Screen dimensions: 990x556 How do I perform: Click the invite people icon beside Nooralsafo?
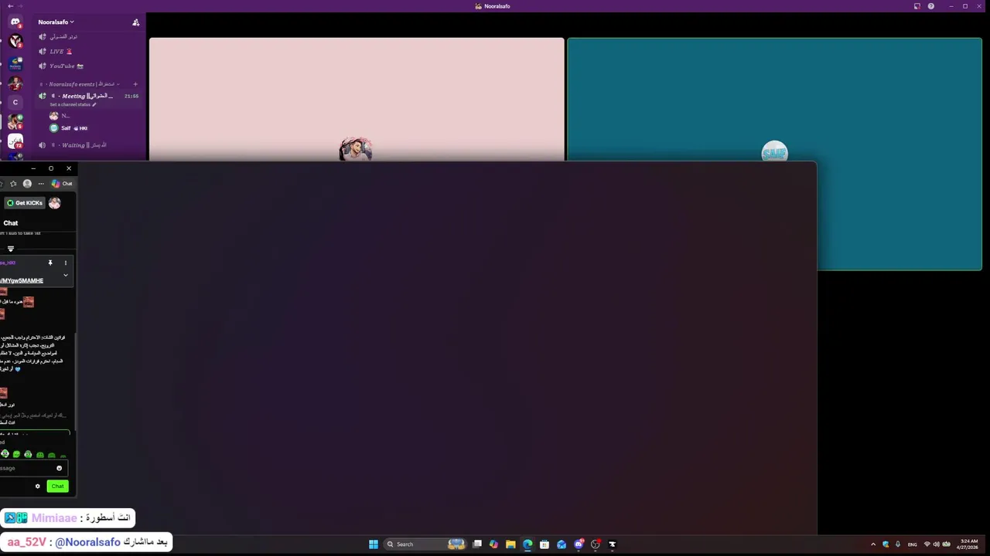(136, 22)
